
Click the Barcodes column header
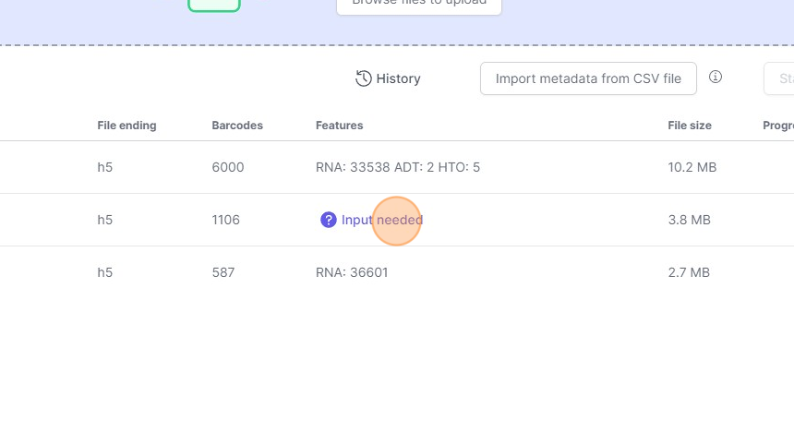(x=237, y=126)
